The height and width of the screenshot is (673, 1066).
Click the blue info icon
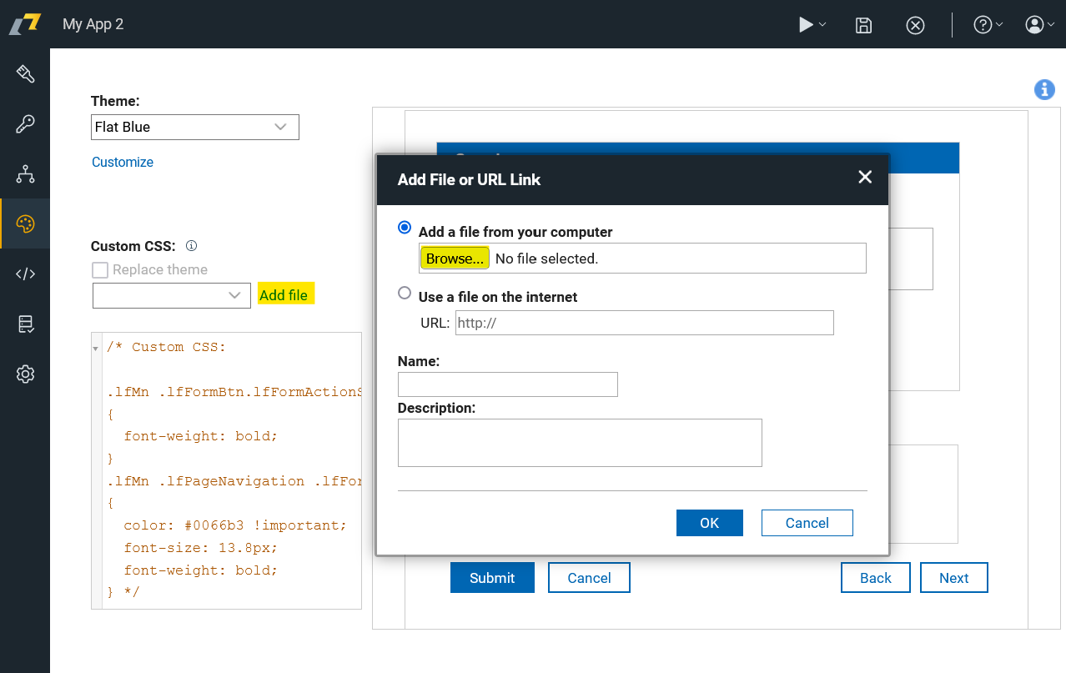[x=1043, y=90]
